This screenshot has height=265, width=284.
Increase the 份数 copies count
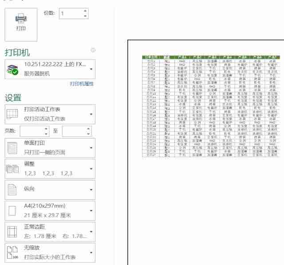85,11
